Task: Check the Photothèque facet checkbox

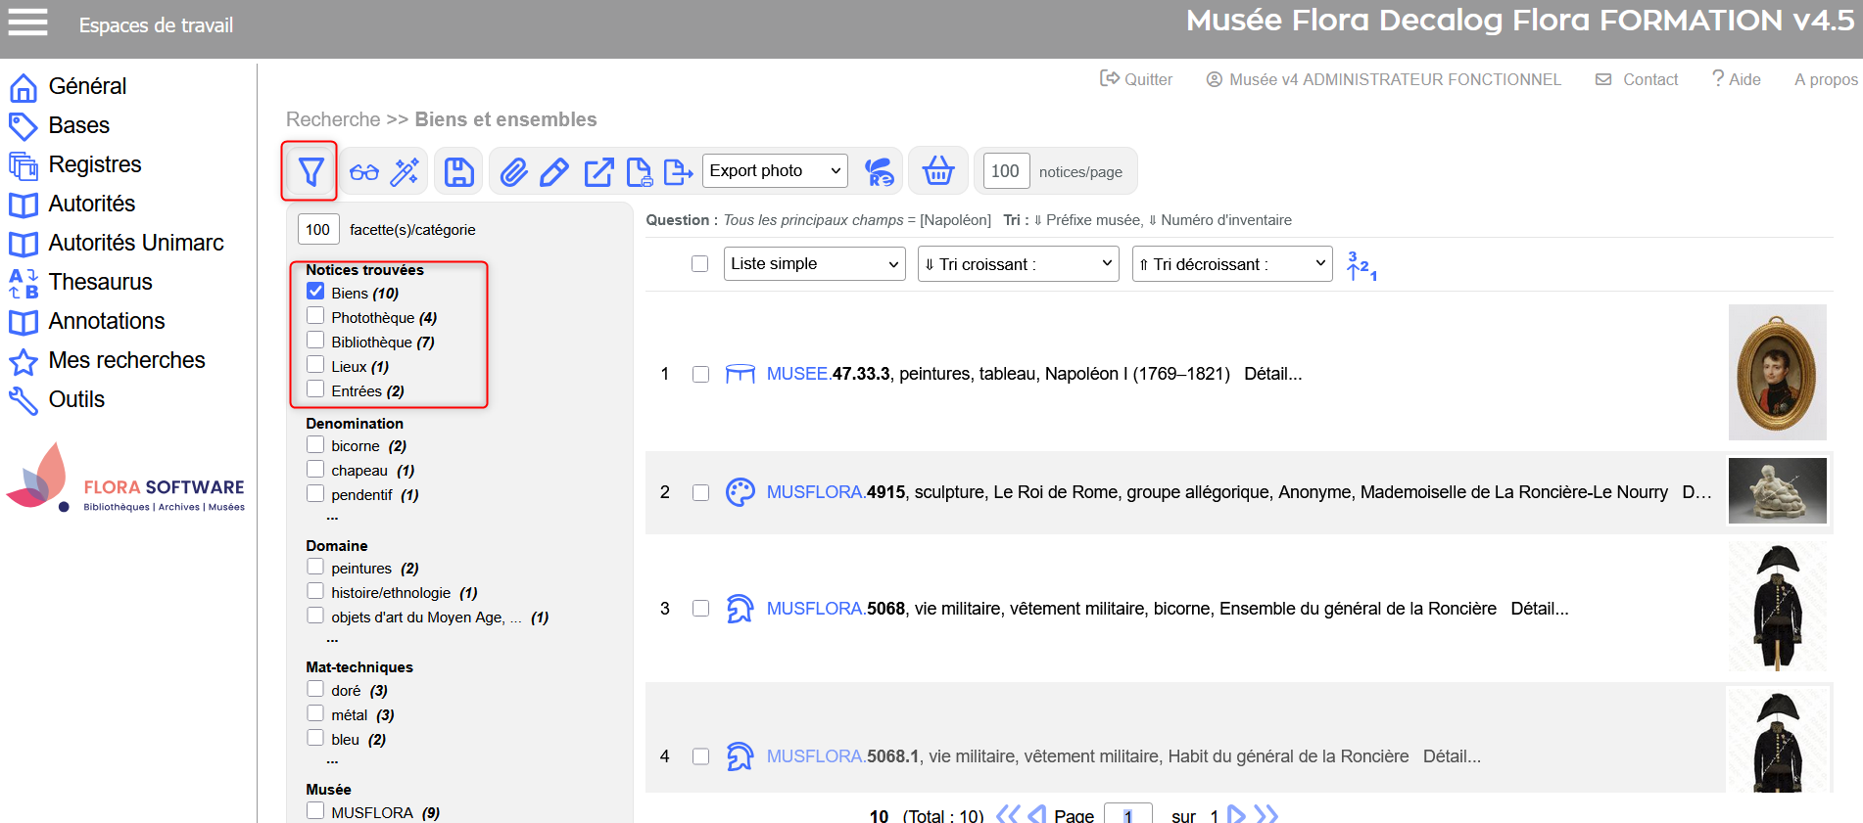Action: click(x=315, y=316)
